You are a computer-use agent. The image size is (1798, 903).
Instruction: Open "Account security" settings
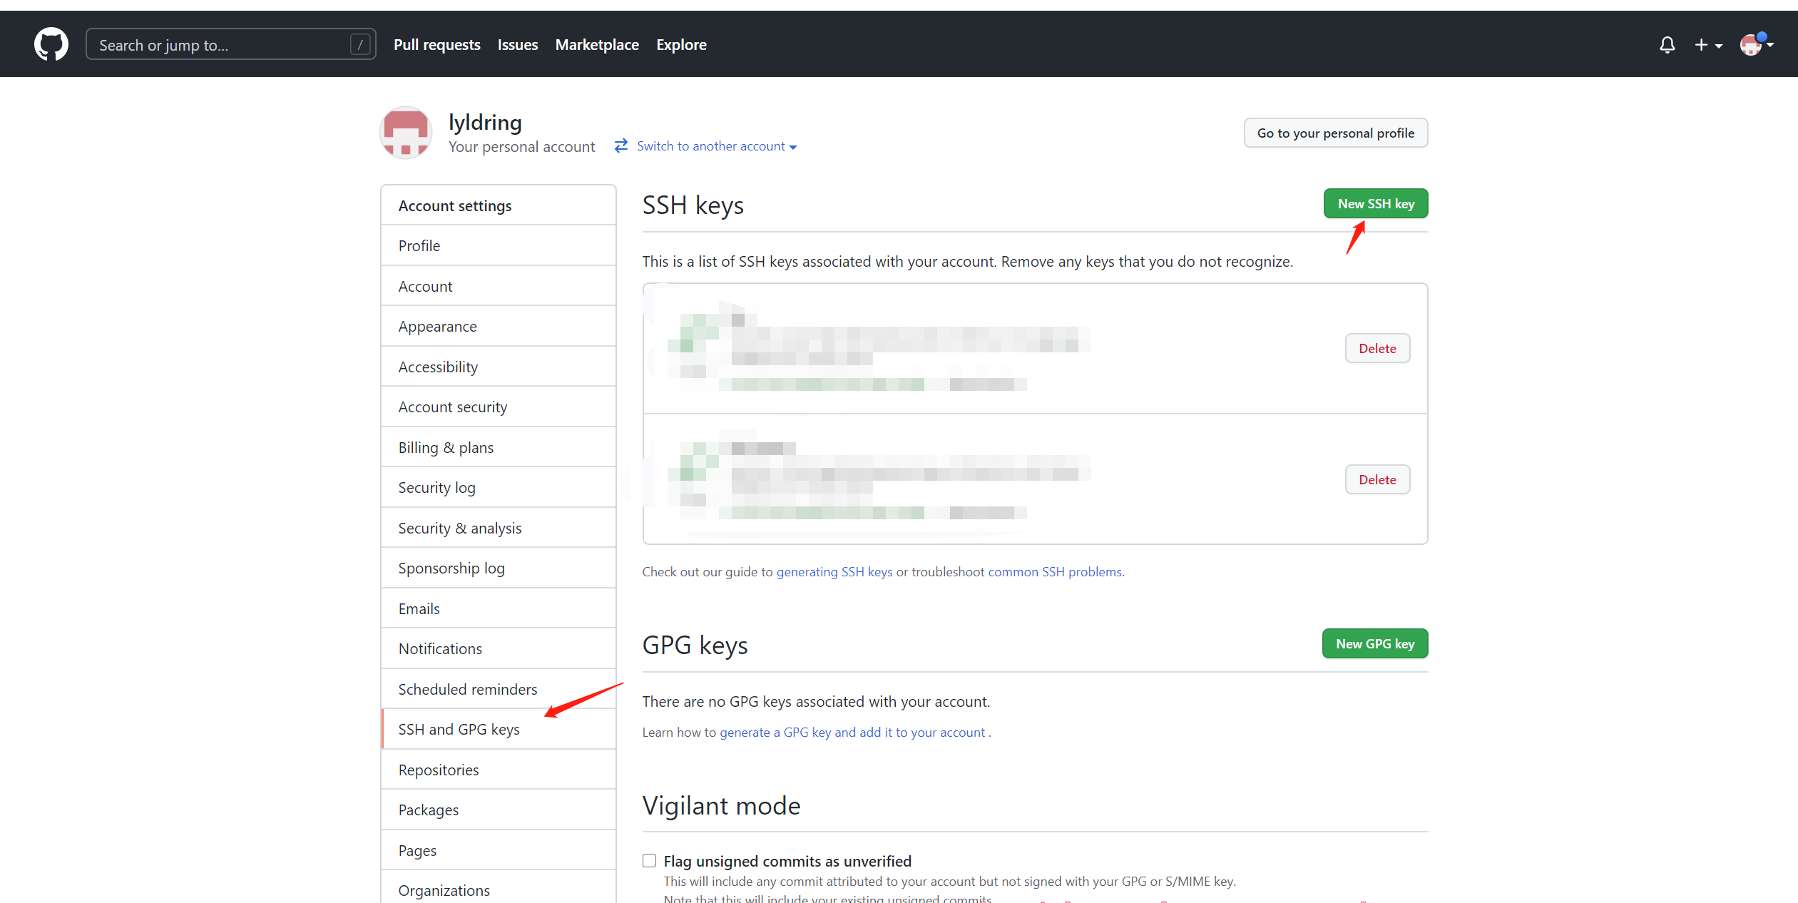click(453, 406)
